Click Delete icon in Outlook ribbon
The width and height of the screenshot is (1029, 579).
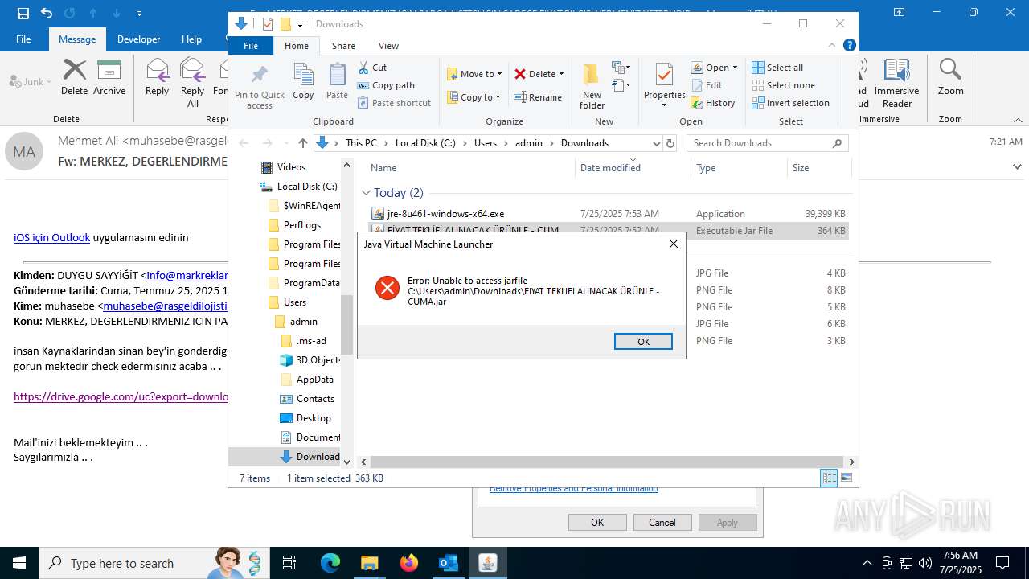point(74,78)
